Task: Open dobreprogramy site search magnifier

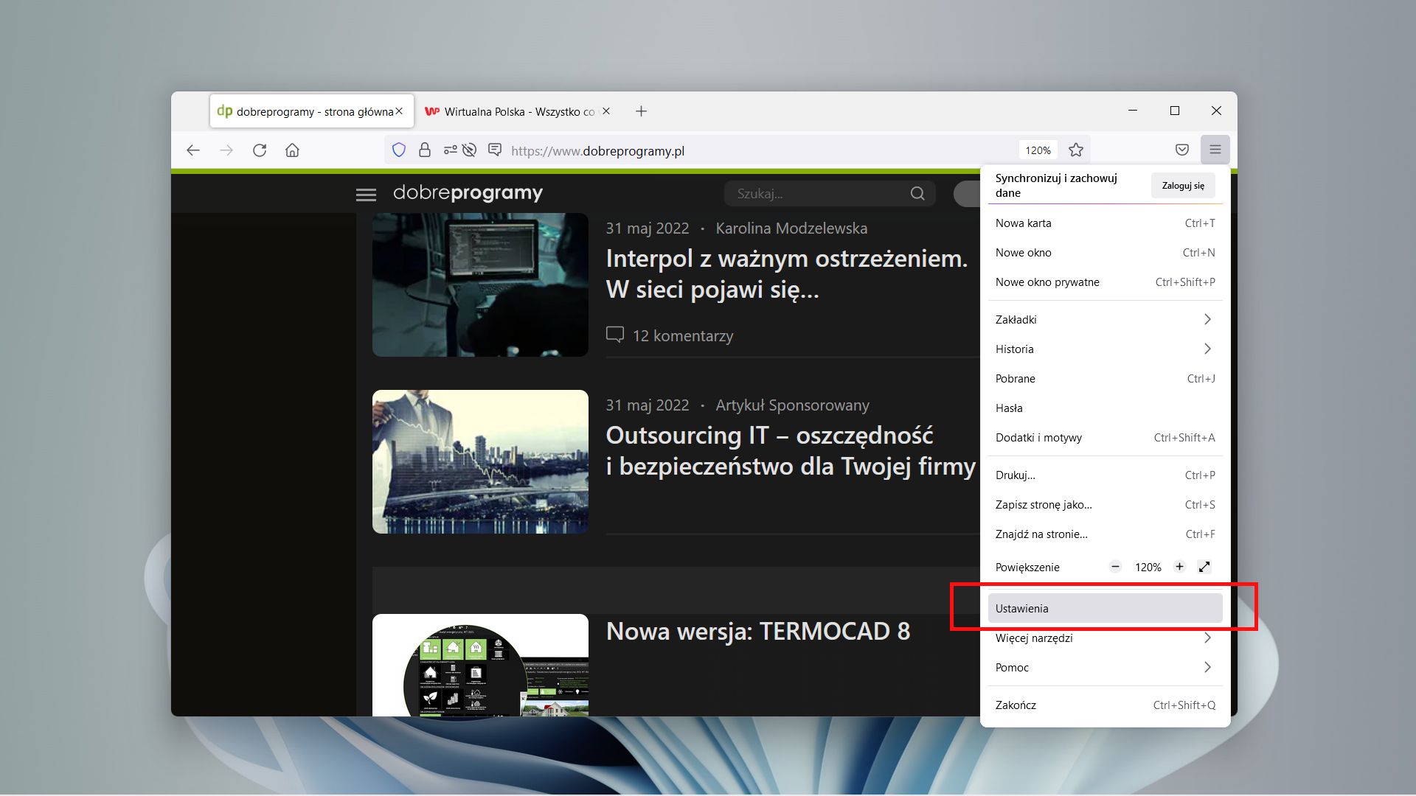Action: point(917,193)
